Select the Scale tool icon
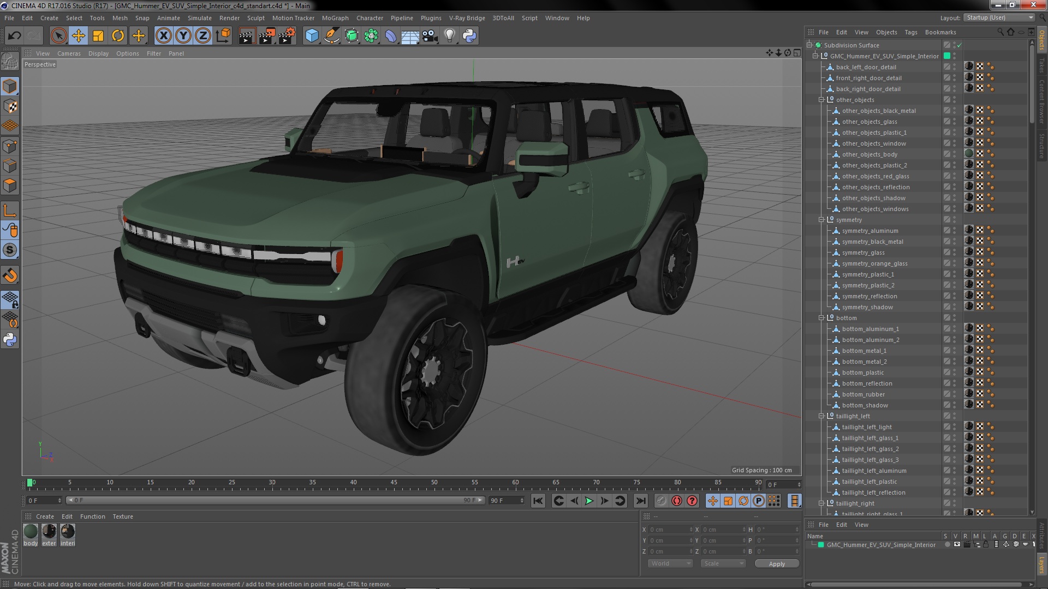Image resolution: width=1048 pixels, height=589 pixels. click(x=98, y=36)
